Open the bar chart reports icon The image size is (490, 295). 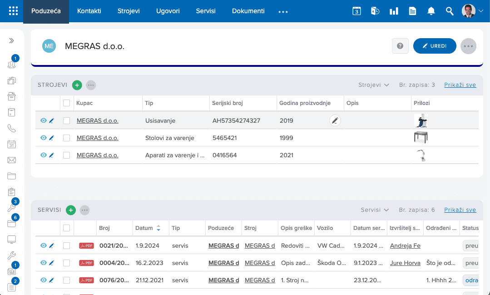tap(394, 11)
